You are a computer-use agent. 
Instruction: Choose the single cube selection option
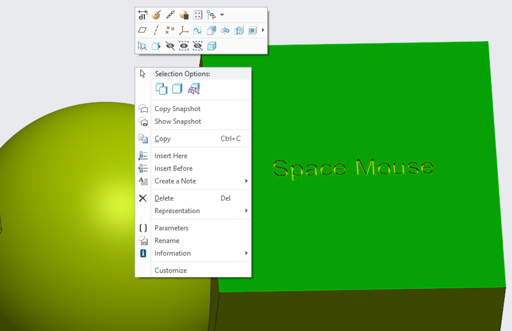[178, 89]
